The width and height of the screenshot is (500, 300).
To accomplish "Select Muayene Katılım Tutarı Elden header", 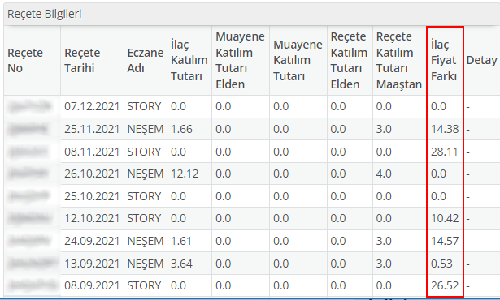I will pos(240,61).
